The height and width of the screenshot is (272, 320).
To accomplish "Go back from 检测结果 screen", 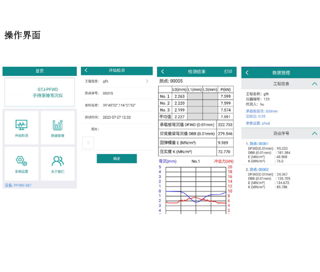I will point(163,71).
